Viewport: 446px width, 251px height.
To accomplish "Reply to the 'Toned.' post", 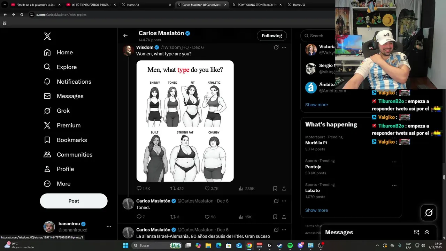I will [140, 217].
